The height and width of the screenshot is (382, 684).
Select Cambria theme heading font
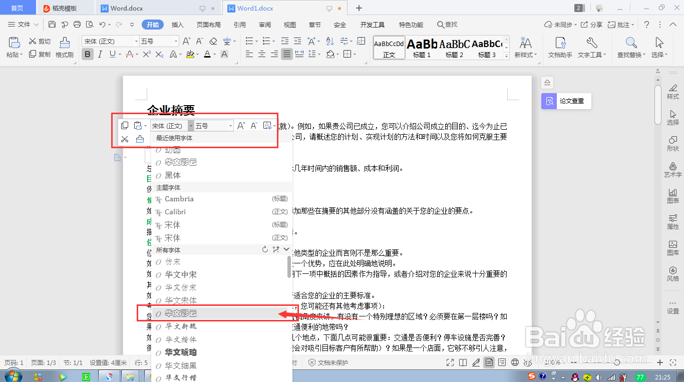pos(222,199)
